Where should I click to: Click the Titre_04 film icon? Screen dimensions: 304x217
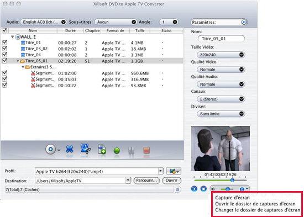click(x=23, y=55)
